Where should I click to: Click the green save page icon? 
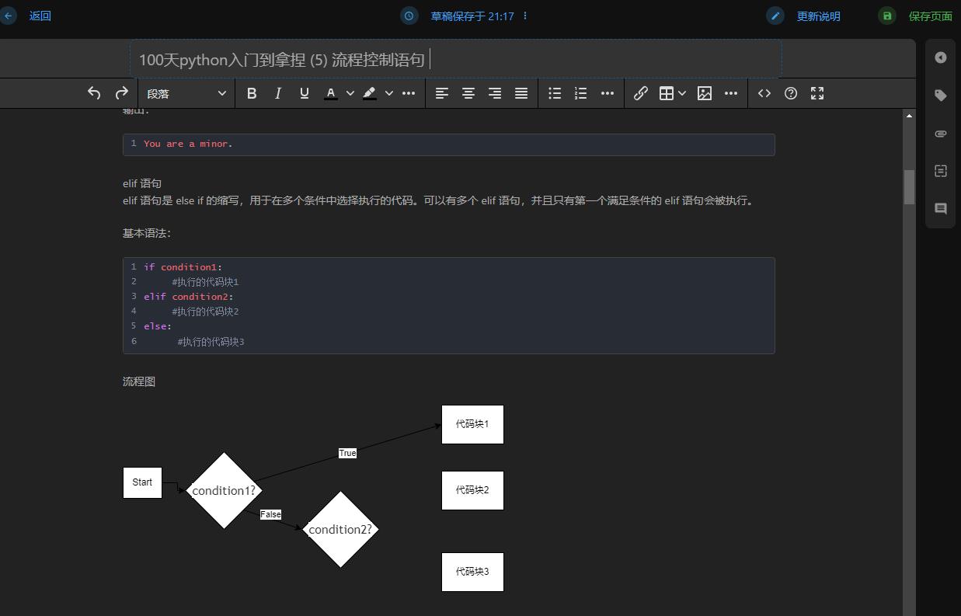pos(887,16)
